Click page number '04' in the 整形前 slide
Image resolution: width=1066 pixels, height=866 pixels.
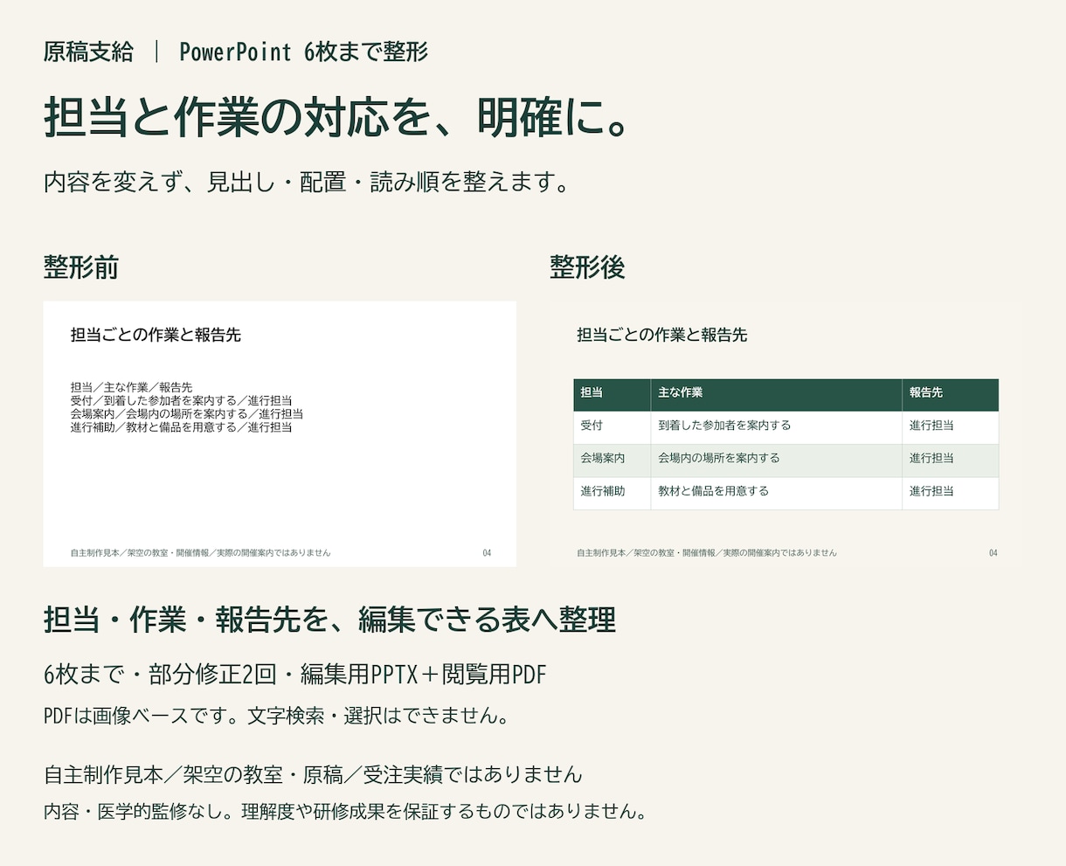pyautogui.click(x=487, y=553)
